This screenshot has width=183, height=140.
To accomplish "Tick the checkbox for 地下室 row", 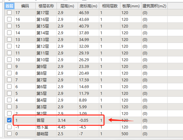I will pos(9,127).
